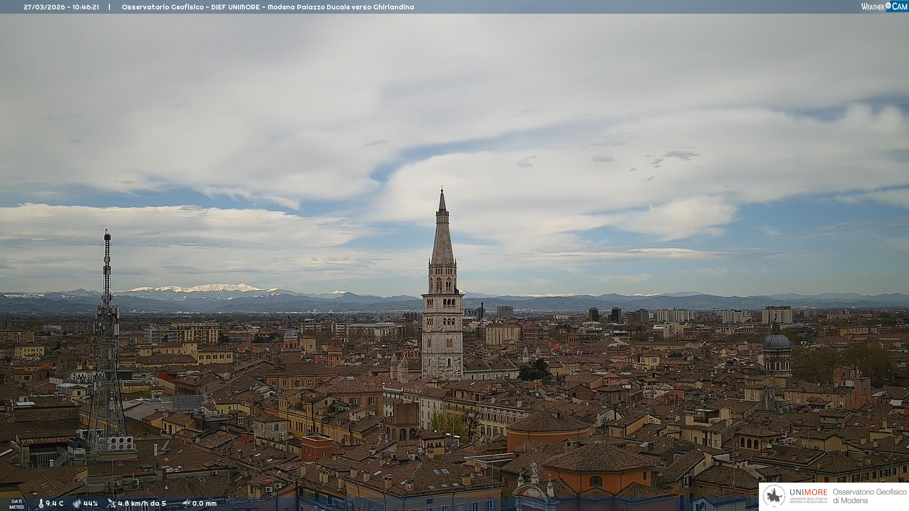
Task: Click the Ghirlandina tower spire tip
Action: (x=442, y=192)
